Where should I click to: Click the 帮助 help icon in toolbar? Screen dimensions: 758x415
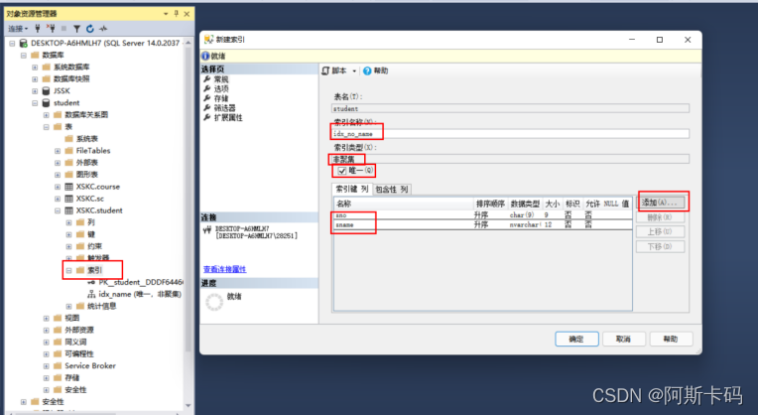pos(367,71)
